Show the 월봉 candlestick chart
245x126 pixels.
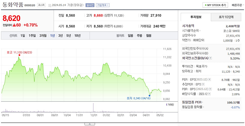(149, 36)
